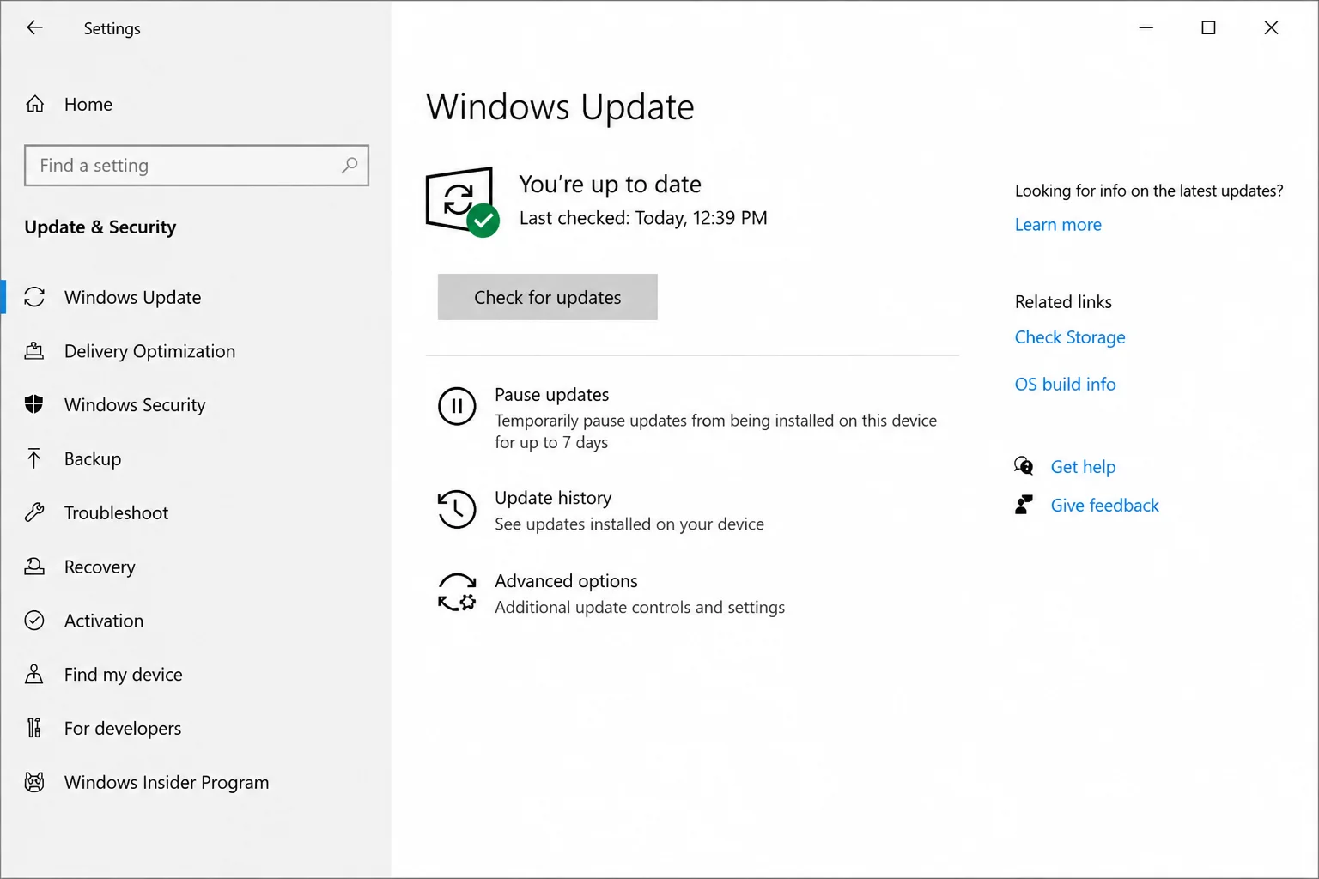Screen dimensions: 1319x879
Task: Click Check for updates button
Action: (548, 297)
